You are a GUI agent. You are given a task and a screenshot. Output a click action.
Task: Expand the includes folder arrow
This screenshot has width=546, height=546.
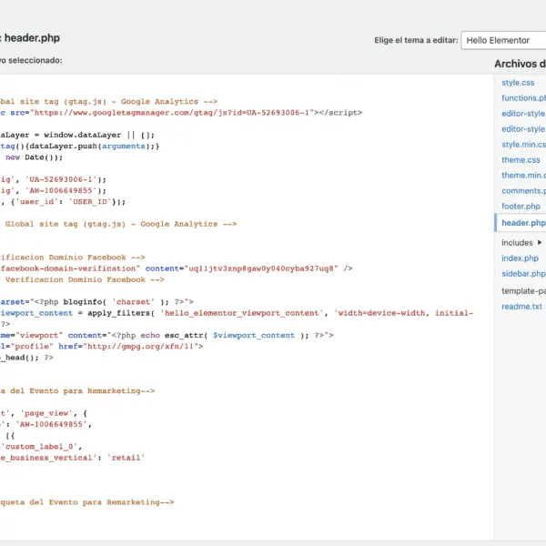(x=540, y=243)
